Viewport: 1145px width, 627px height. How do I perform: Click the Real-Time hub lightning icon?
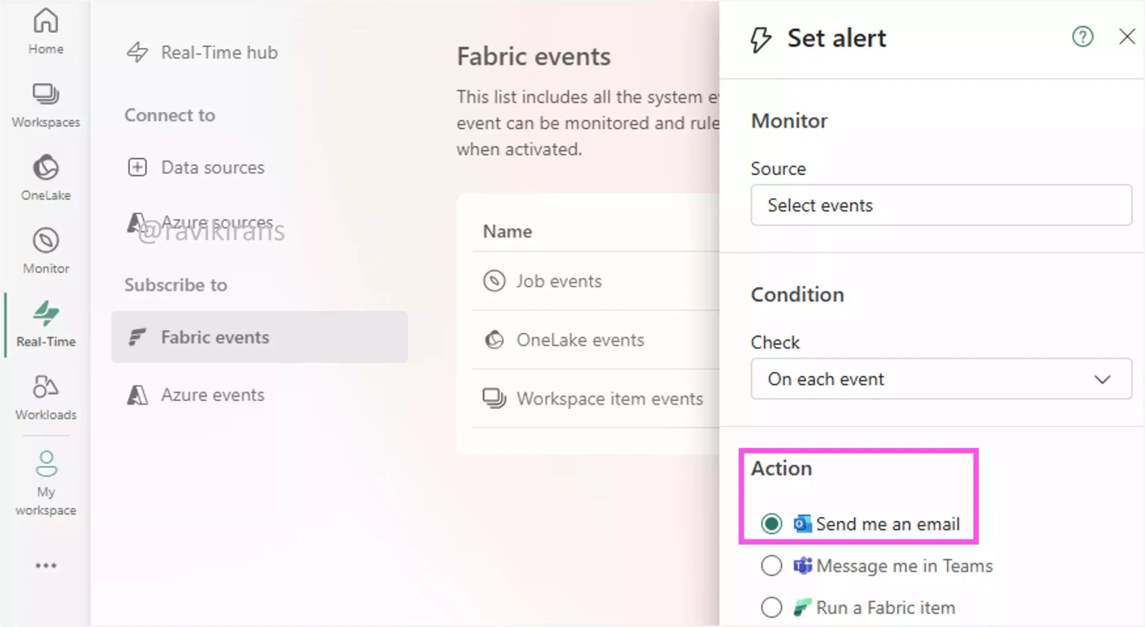point(137,52)
